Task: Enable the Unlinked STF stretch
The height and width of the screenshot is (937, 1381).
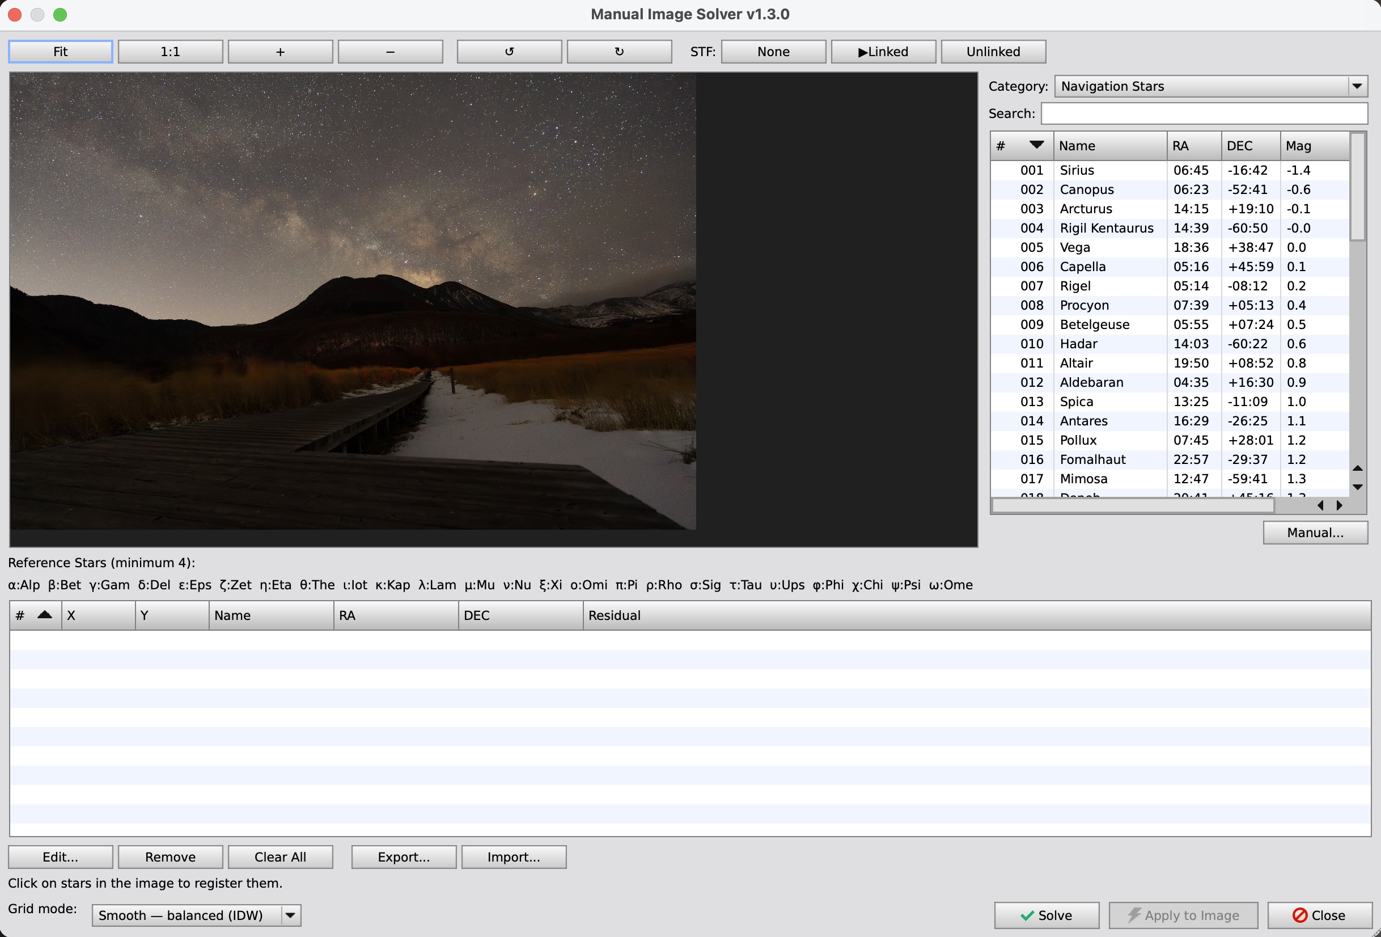Action: [x=993, y=51]
